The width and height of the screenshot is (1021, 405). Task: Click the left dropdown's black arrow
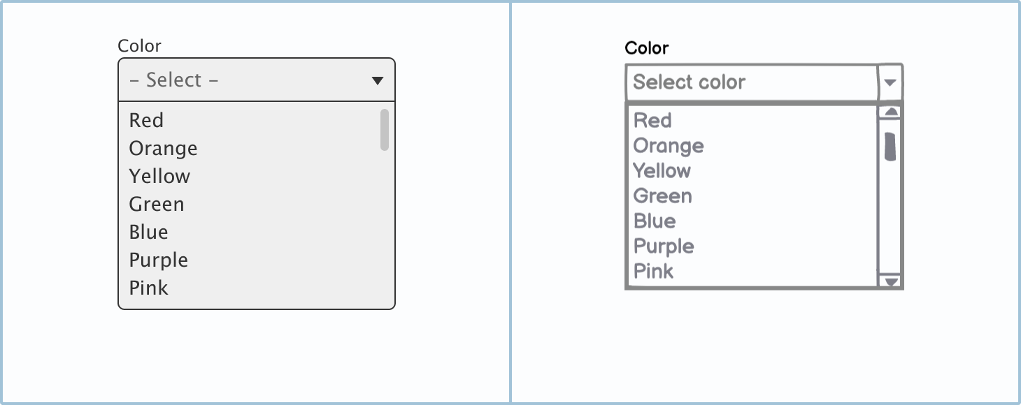click(378, 80)
